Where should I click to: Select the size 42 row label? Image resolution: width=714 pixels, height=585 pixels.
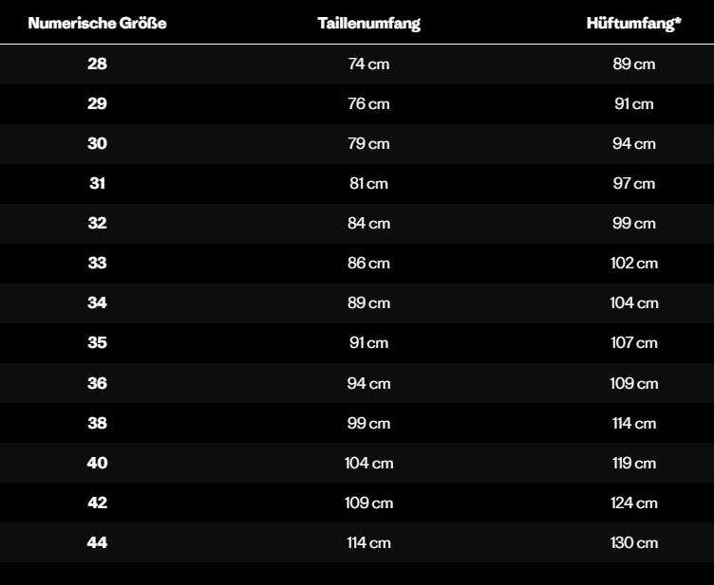pos(98,503)
